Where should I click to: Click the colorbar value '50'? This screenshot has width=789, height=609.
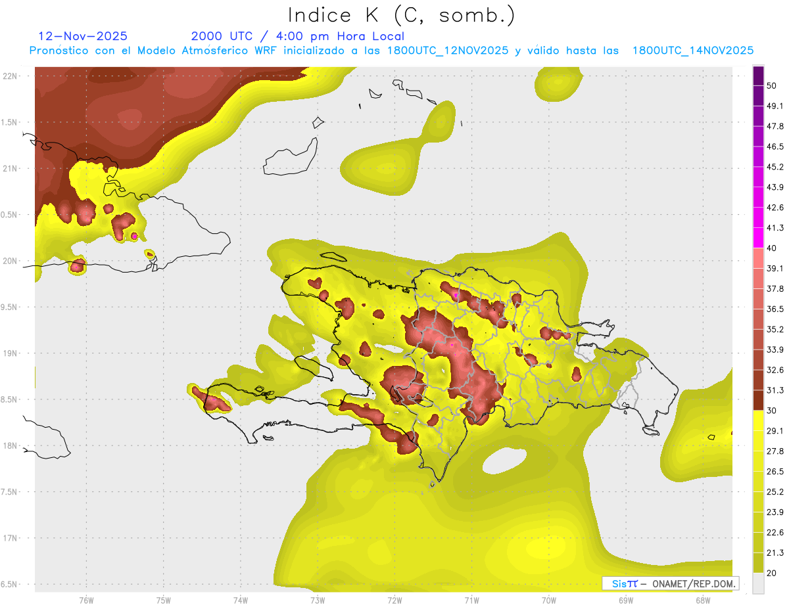[771, 85]
